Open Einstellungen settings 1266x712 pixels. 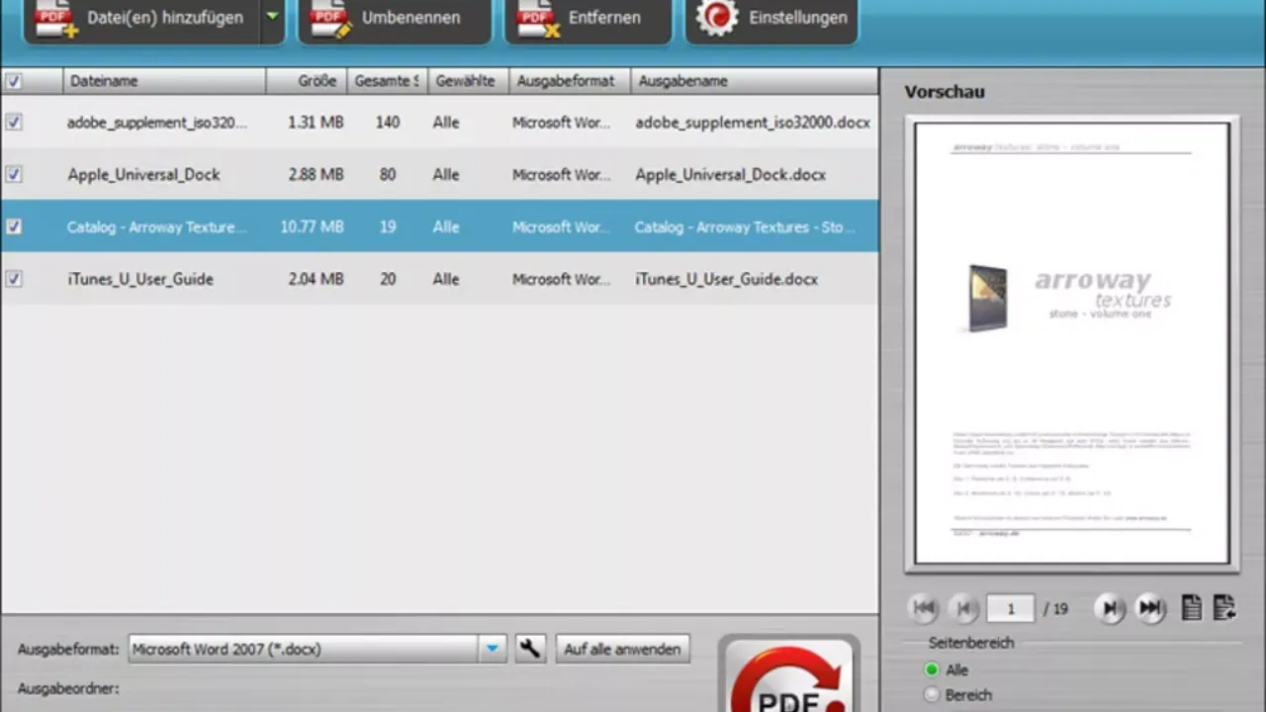point(770,18)
